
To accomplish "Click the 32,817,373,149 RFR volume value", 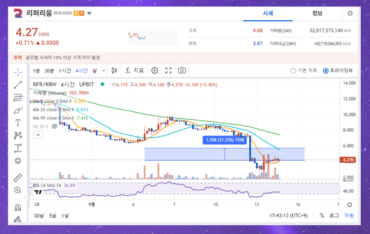I will (330, 30).
